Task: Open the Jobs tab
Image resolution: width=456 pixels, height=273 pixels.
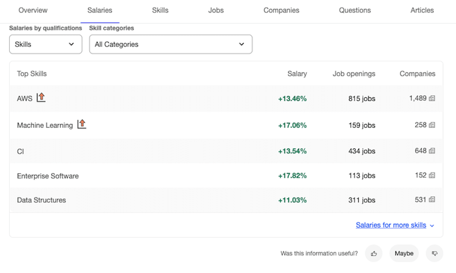Action: 216,10
